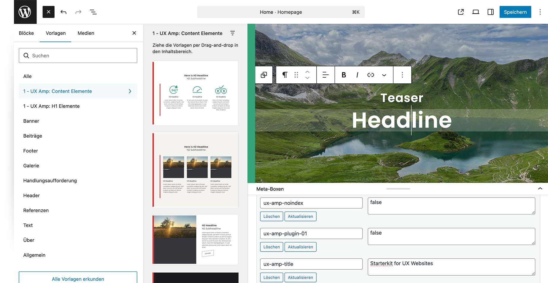The image size is (548, 283).
Task: Open preview in new tab icon
Action: (460, 12)
